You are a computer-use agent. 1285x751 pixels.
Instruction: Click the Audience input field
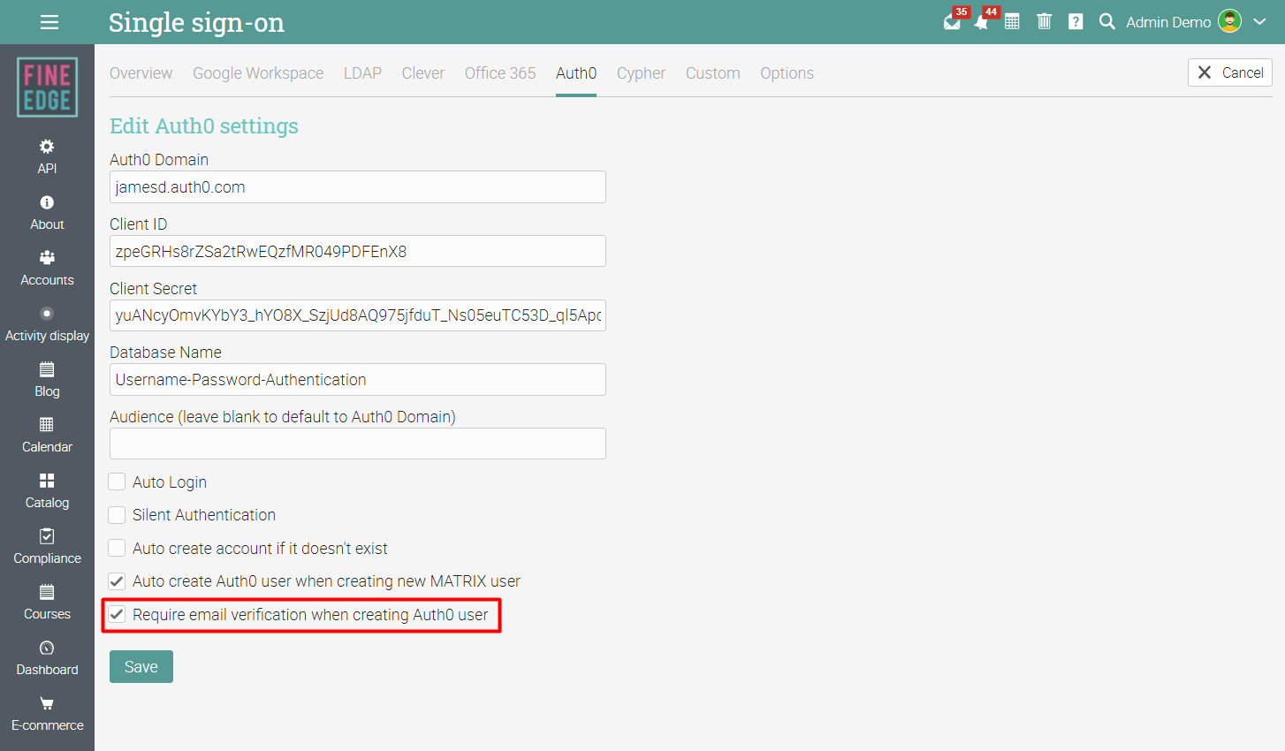pos(358,444)
